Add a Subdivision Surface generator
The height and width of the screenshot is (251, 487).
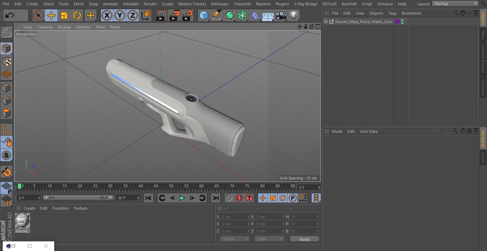tap(230, 15)
